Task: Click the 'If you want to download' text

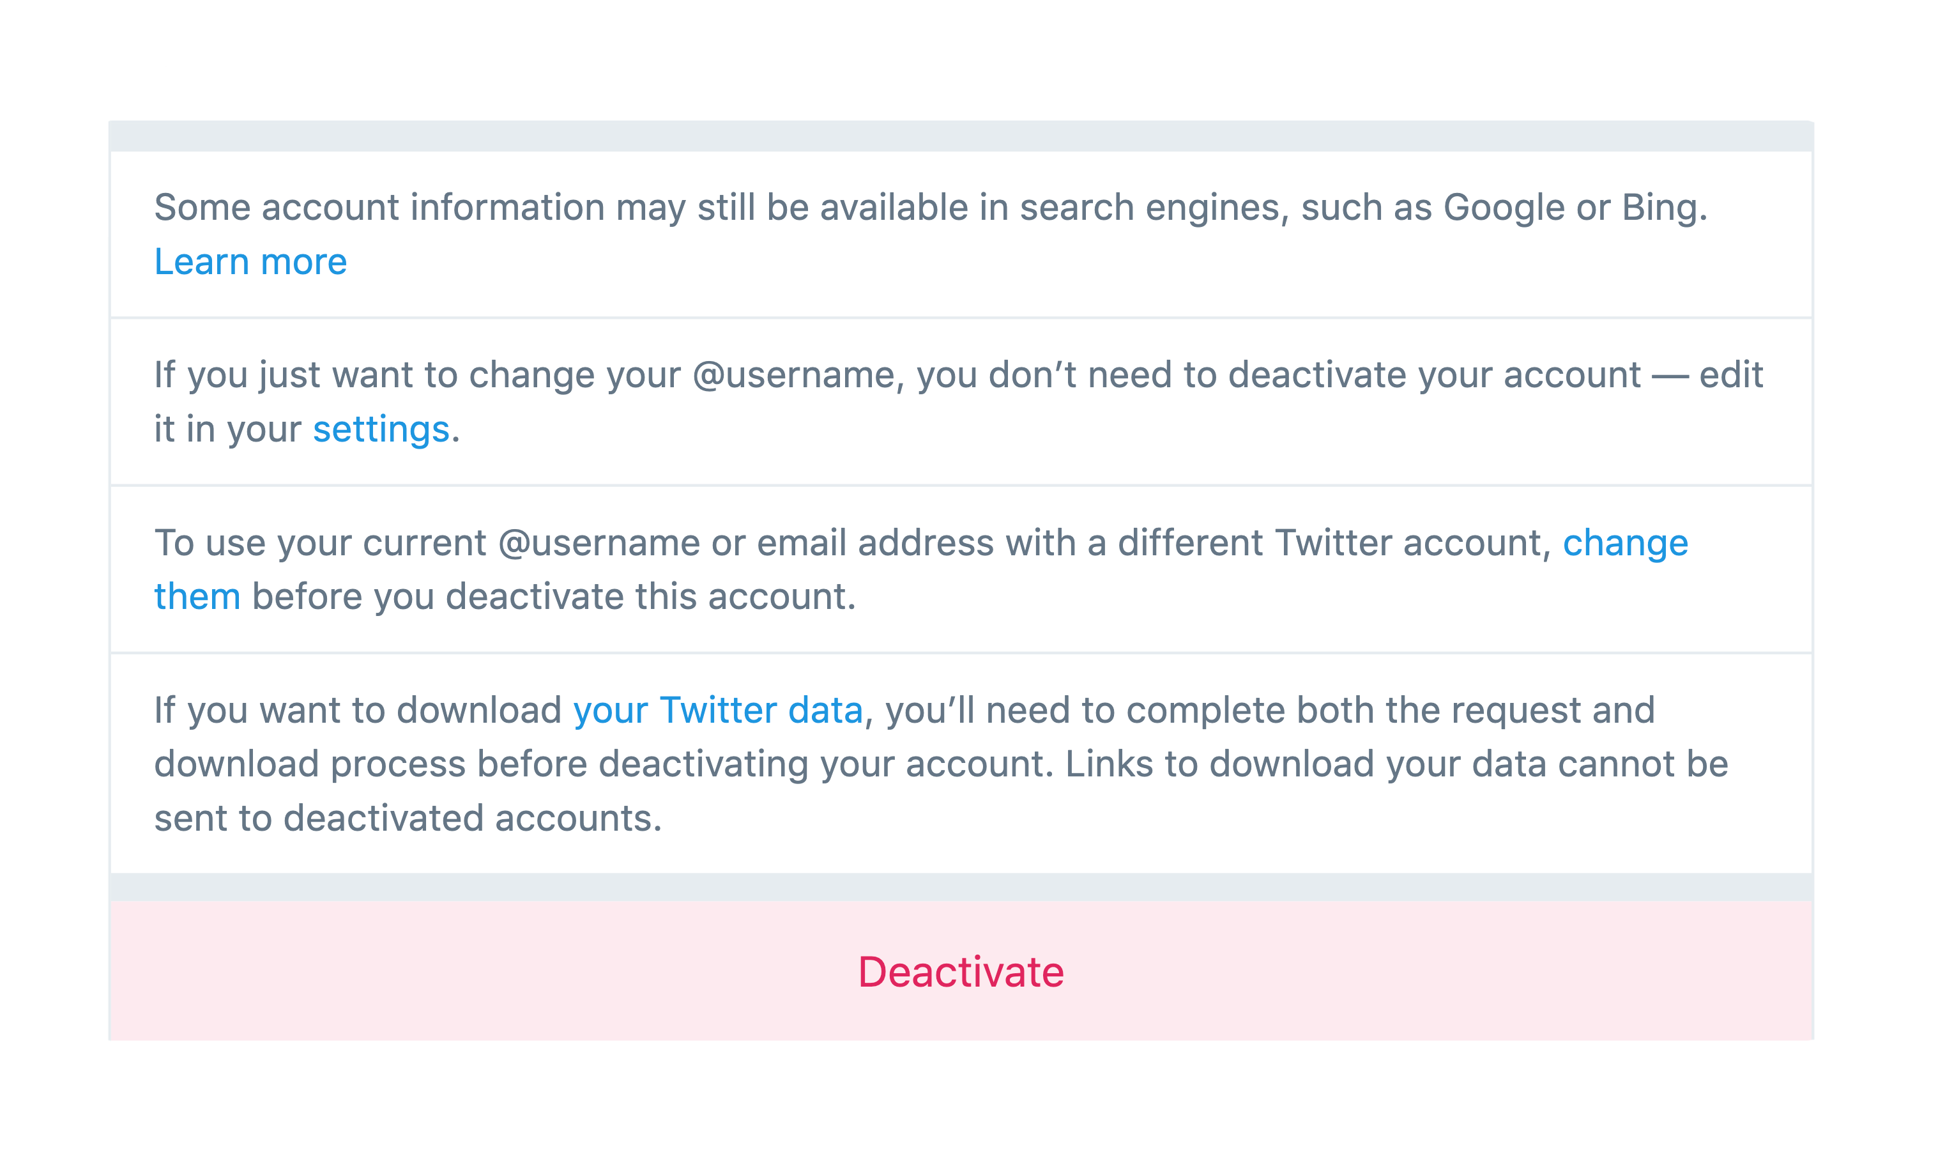Action: pyautogui.click(x=357, y=710)
